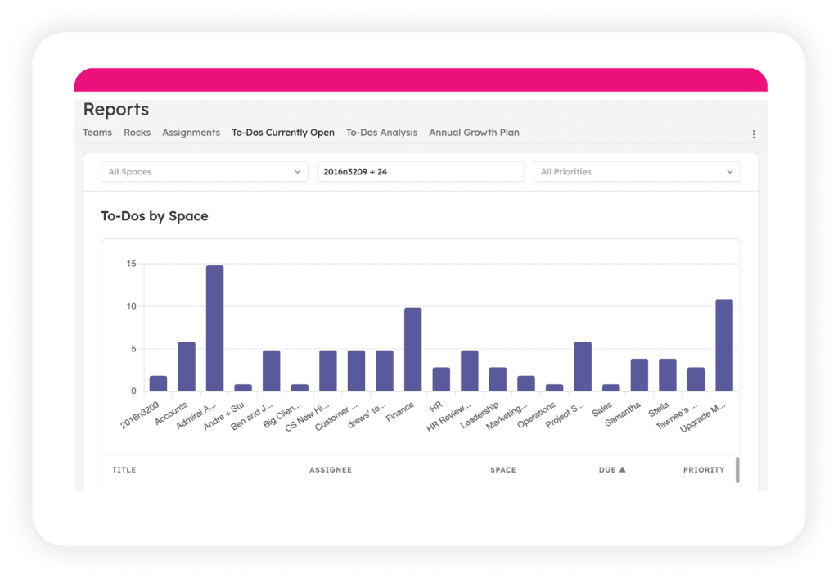The width and height of the screenshot is (838, 579).
Task: Open the Assignments tab
Action: pyautogui.click(x=191, y=133)
